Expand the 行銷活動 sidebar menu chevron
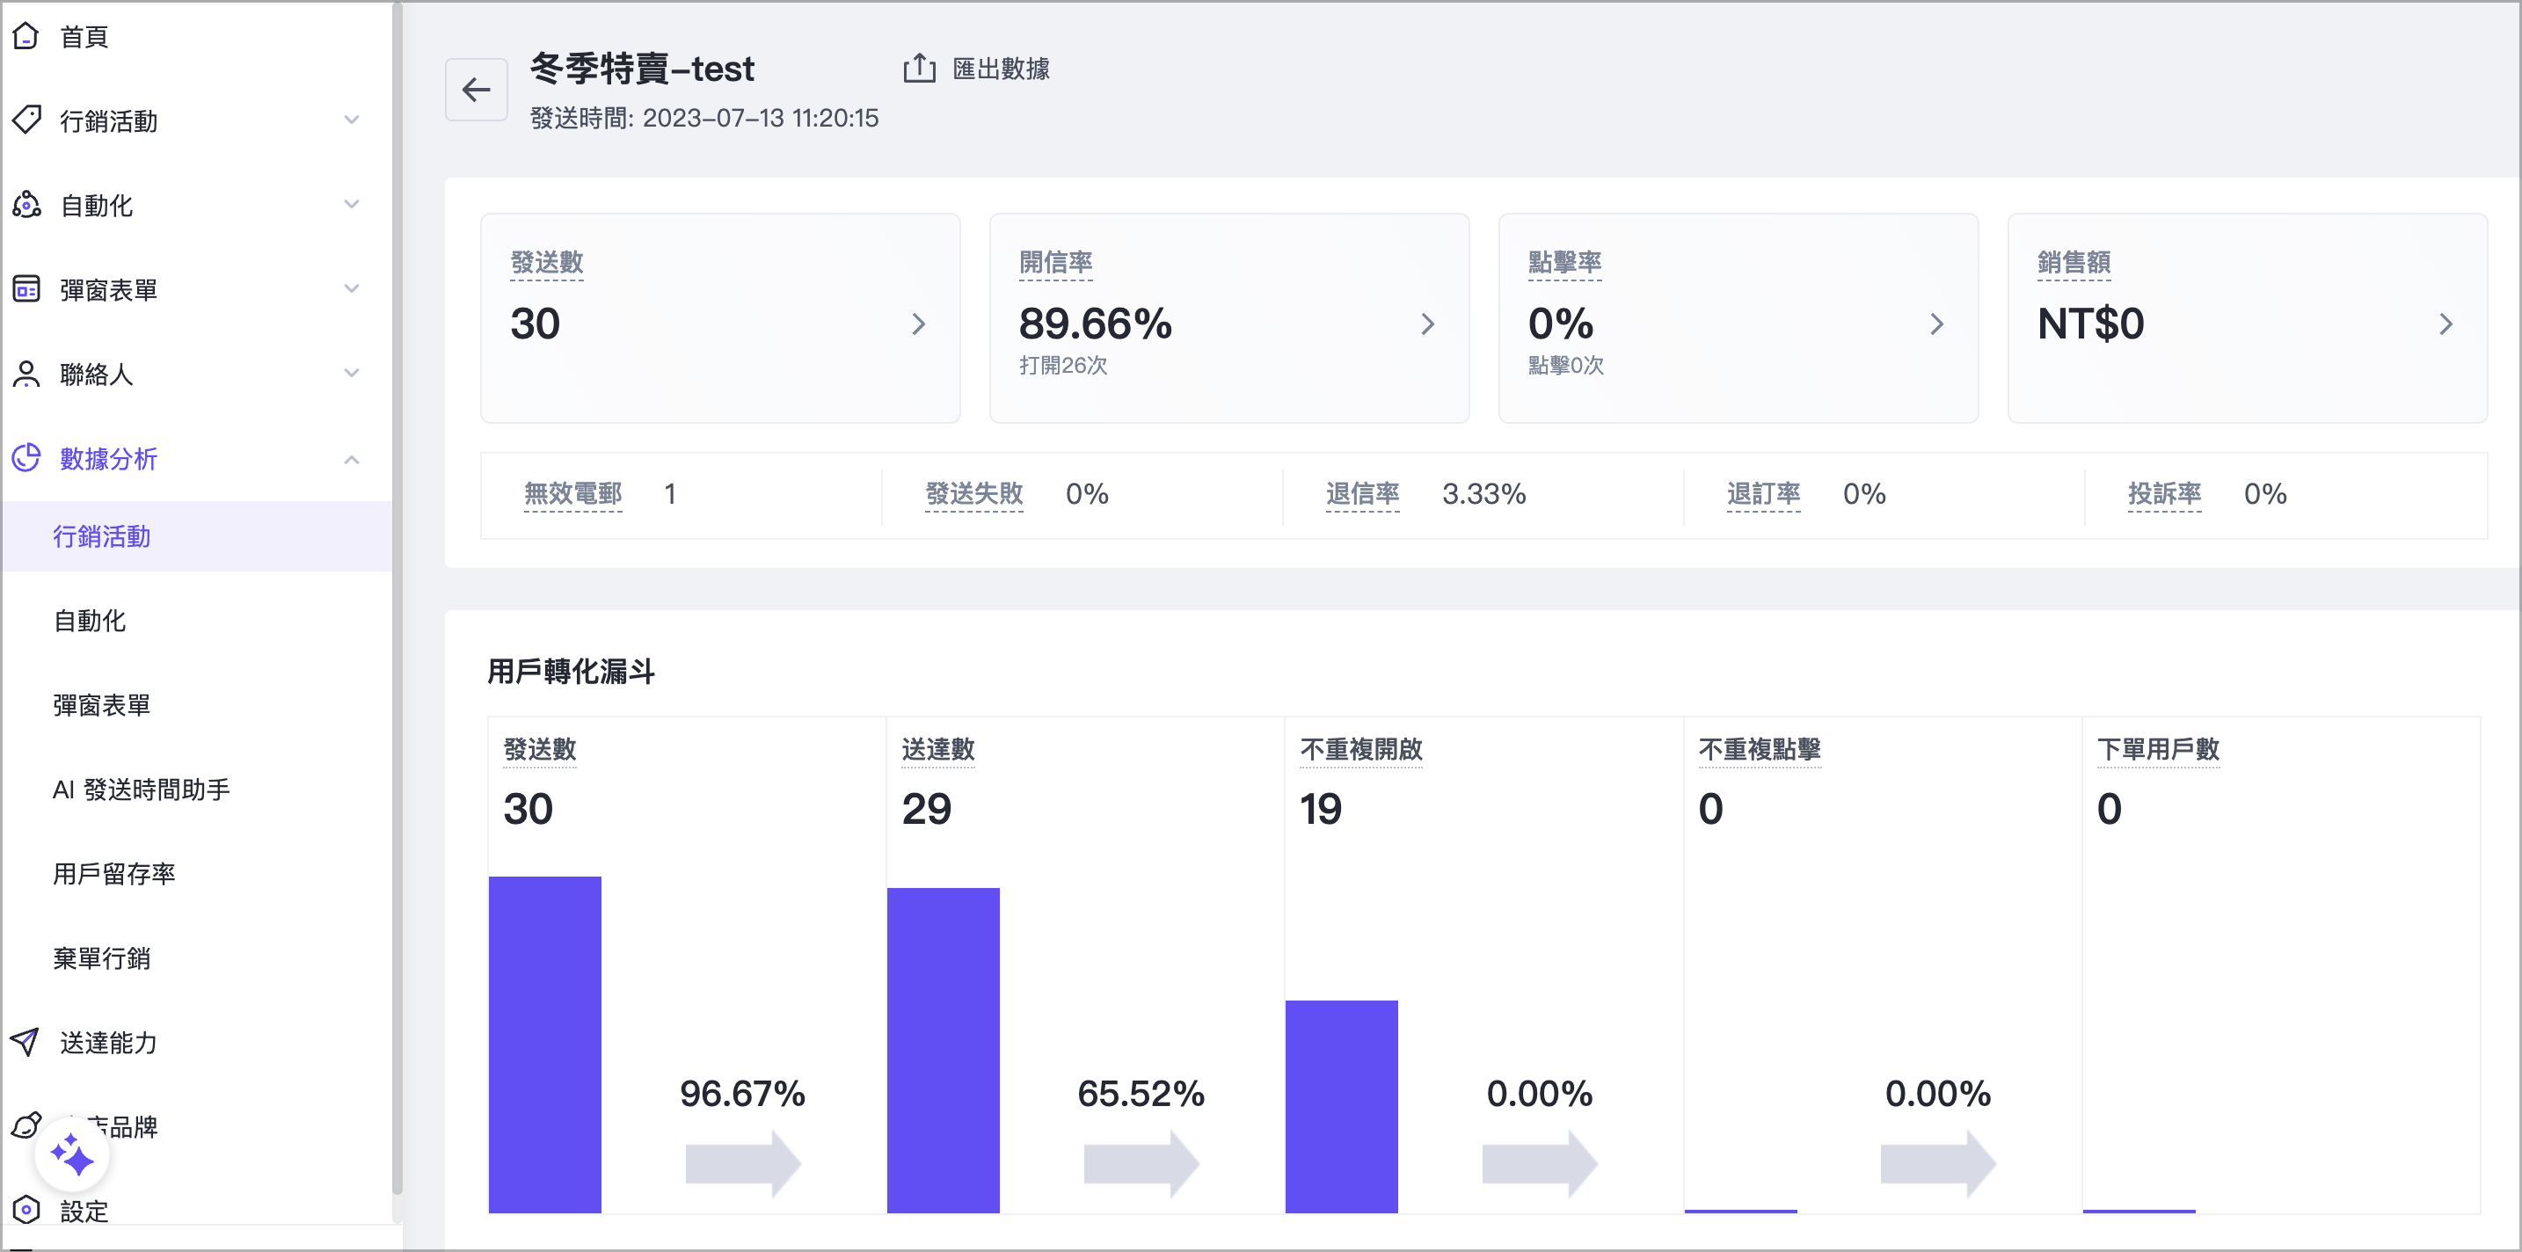 [352, 120]
